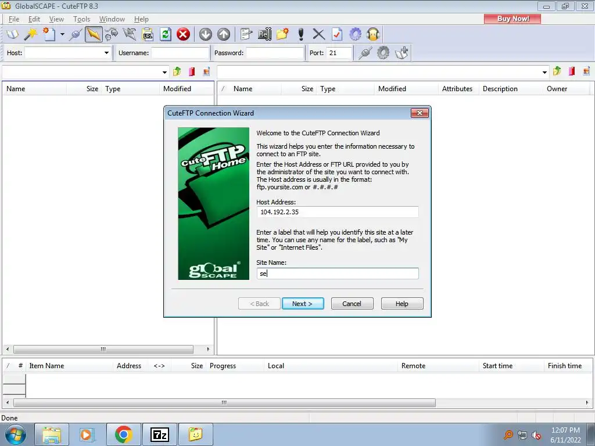This screenshot has width=595, height=446.
Task: Click the Disconnect plug icon
Action: pyautogui.click(x=111, y=34)
